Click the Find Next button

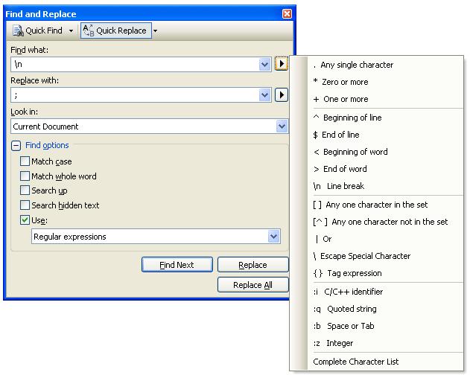point(177,265)
